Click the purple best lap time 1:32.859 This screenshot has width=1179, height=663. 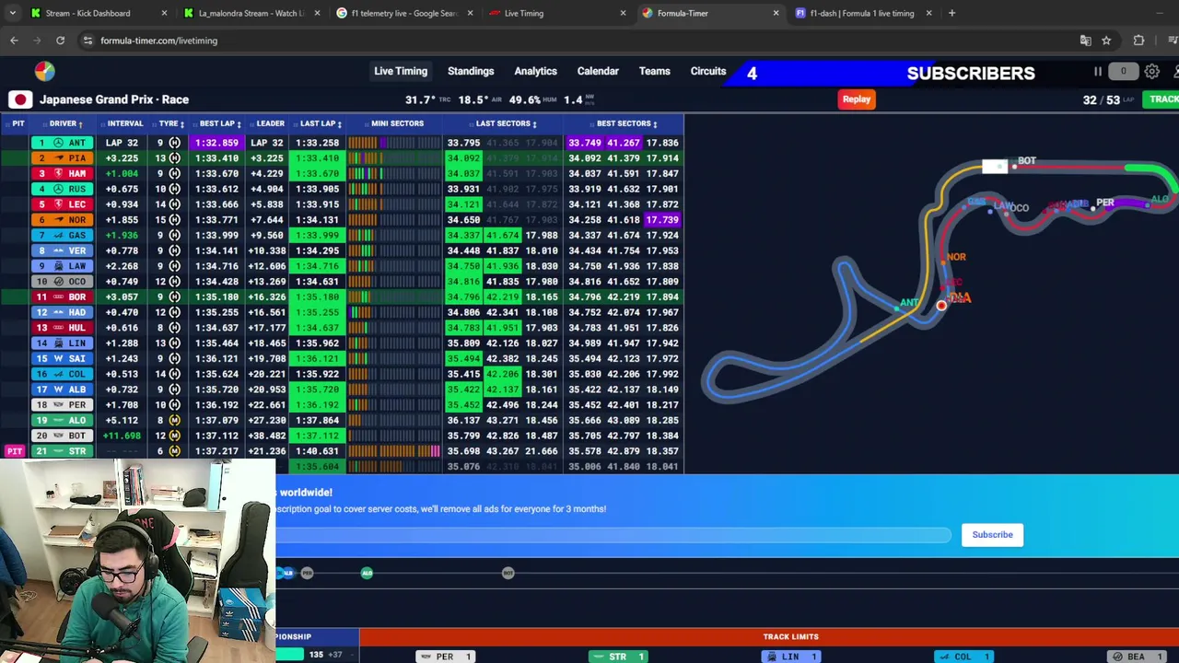(217, 143)
